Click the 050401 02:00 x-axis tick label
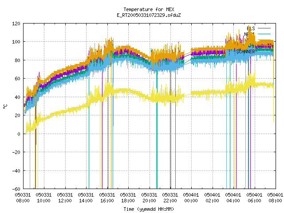Image resolution: width=284 pixels, height=213 pixels. coord(212,198)
